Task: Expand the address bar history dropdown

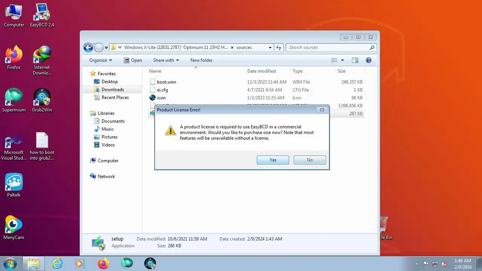Action: (x=270, y=47)
